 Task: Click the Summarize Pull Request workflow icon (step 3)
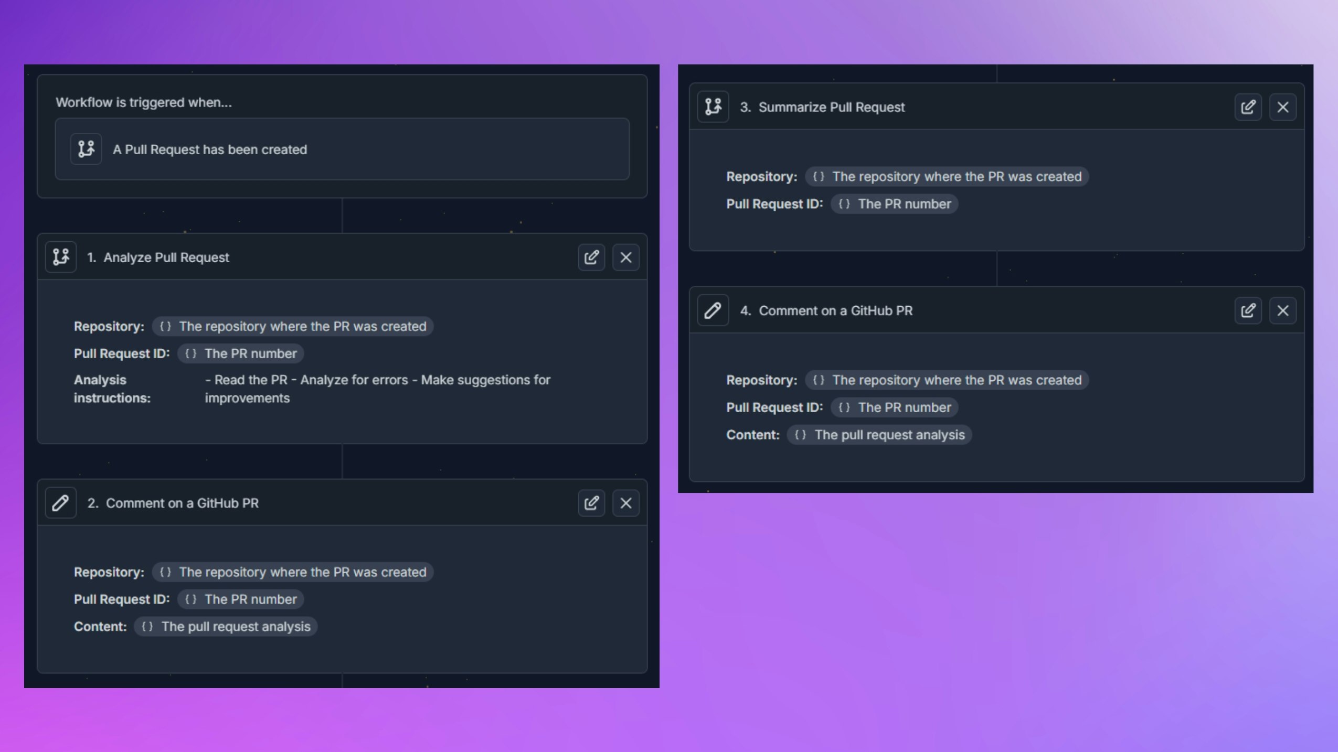[713, 105]
